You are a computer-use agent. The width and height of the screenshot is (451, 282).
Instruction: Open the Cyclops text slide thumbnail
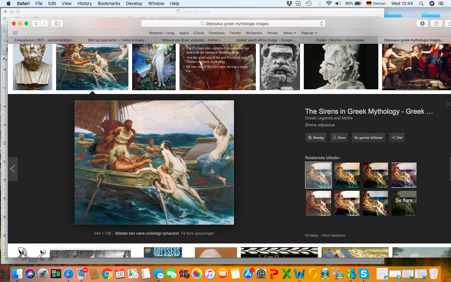tap(218, 67)
